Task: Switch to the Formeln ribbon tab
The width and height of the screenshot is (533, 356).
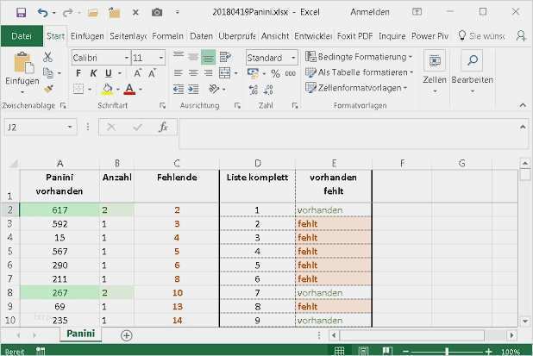Action: pyautogui.click(x=167, y=36)
